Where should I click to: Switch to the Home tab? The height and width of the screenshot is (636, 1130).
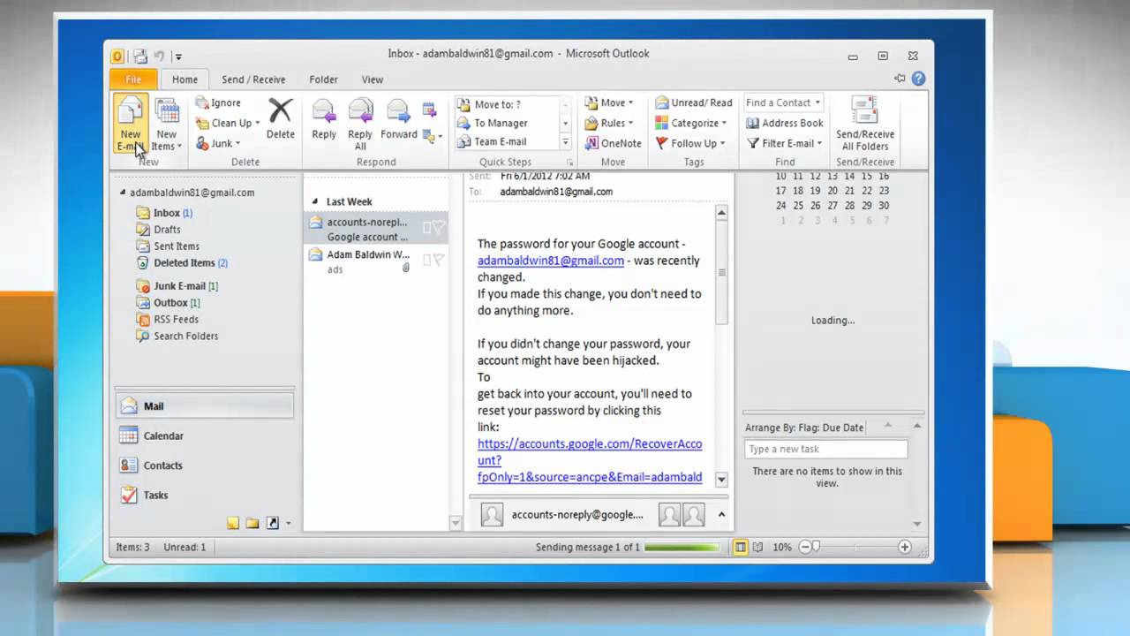(x=185, y=79)
